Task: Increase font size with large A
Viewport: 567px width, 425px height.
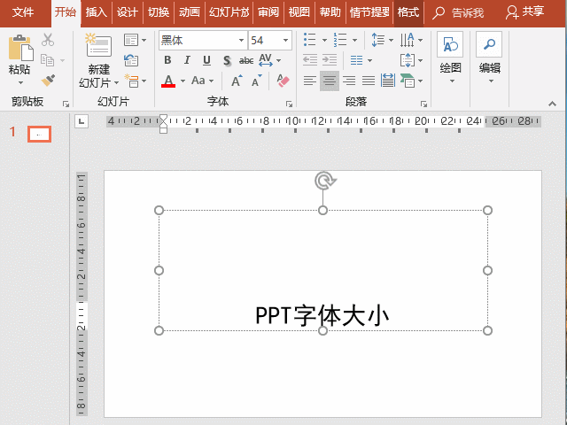Action: click(237, 81)
